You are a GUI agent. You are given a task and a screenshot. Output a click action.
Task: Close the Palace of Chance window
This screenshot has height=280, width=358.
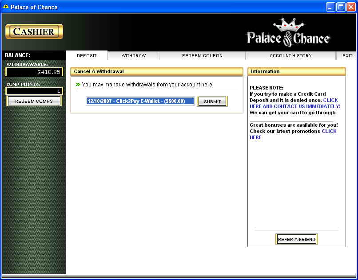(351, 7)
